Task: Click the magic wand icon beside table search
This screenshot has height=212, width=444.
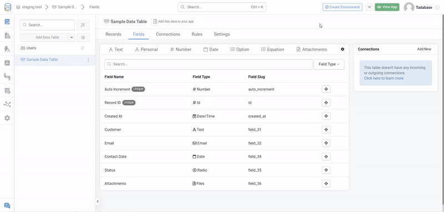Action: (x=83, y=25)
